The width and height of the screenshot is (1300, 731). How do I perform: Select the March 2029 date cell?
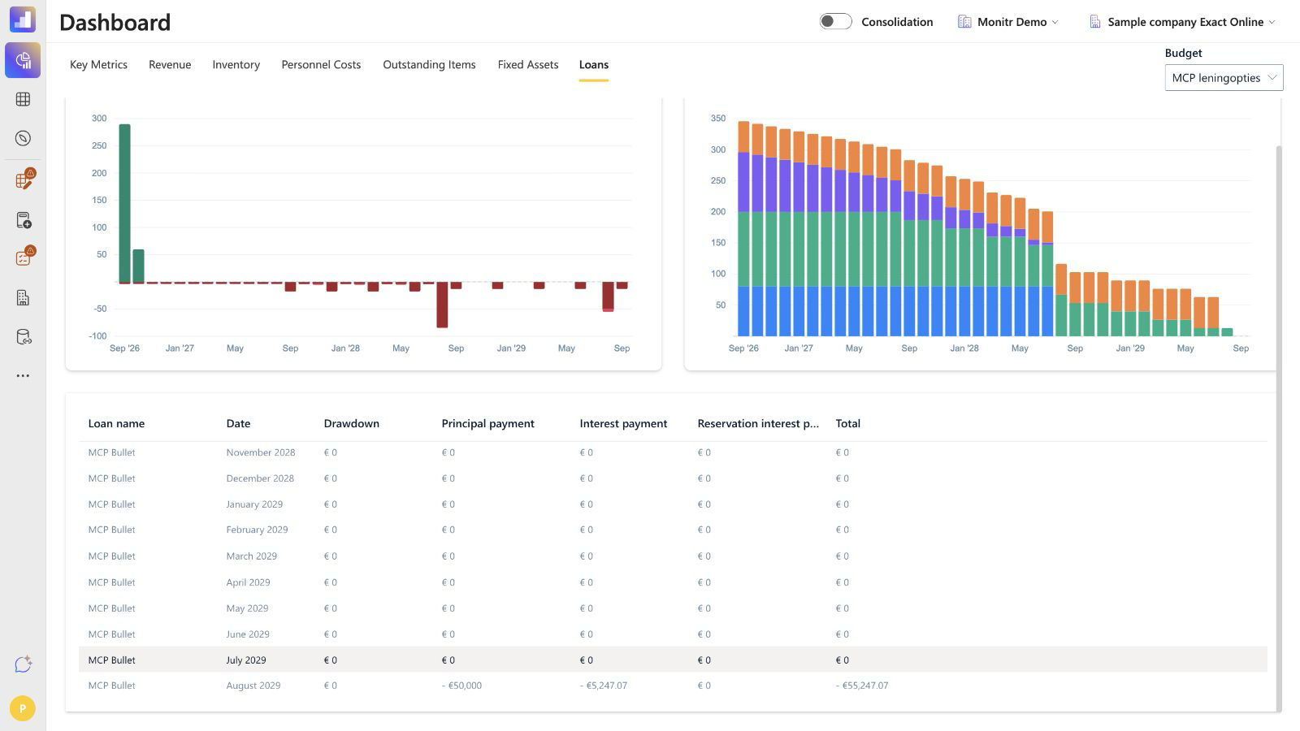click(x=251, y=556)
